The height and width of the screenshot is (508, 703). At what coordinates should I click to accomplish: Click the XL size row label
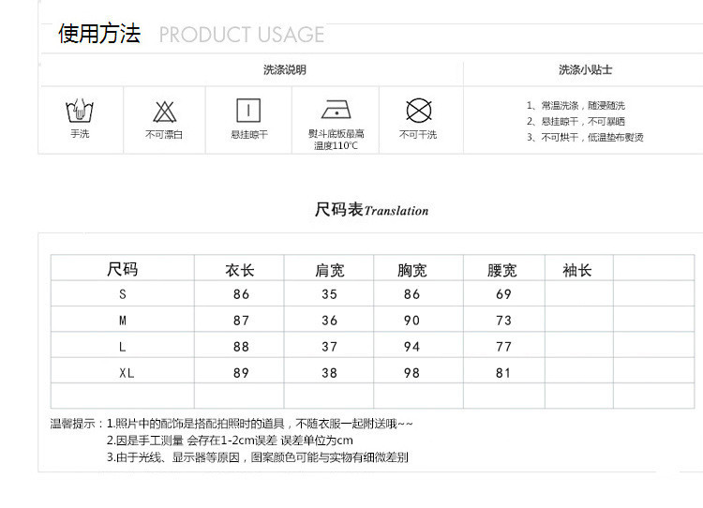click(127, 373)
